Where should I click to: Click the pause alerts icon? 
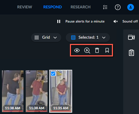59,21
